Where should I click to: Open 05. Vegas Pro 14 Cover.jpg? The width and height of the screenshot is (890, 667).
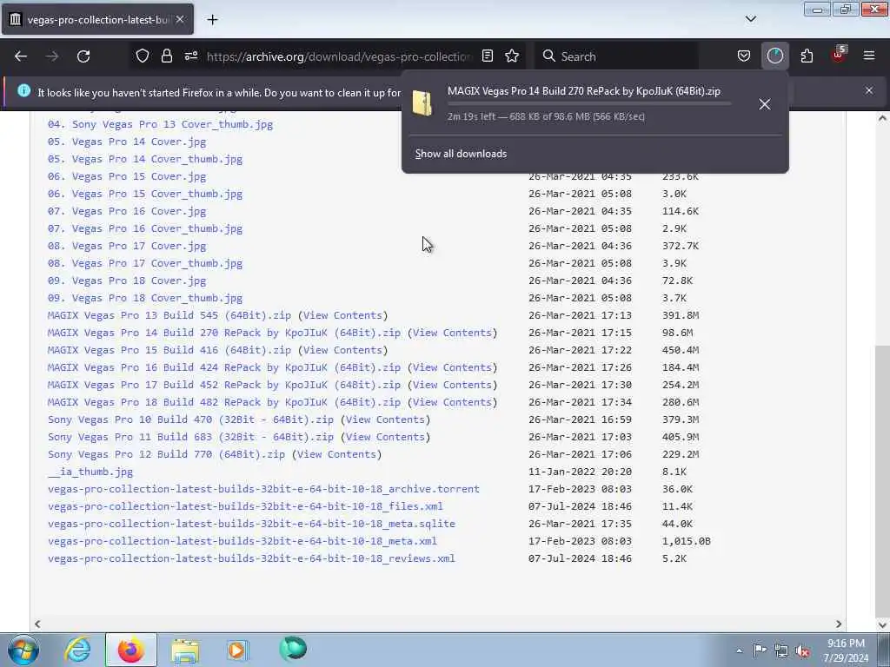tap(127, 142)
